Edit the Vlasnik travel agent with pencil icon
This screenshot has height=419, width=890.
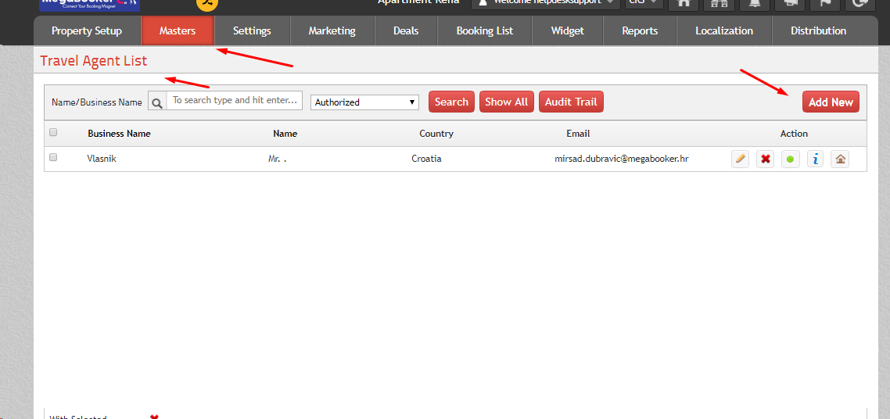pos(740,159)
